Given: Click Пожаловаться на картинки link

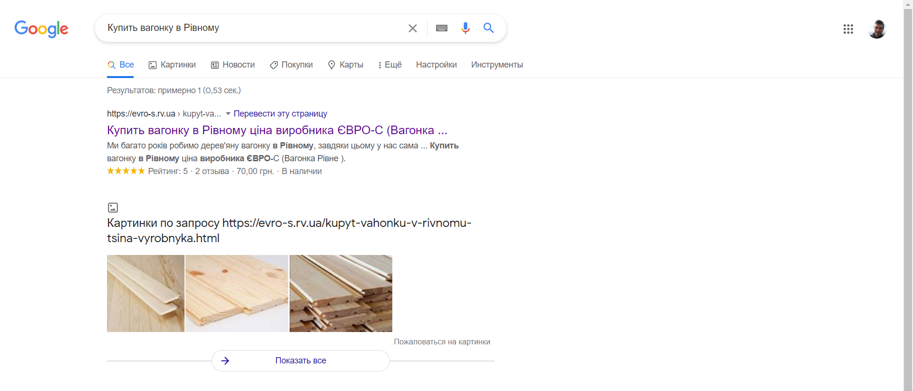Looking at the screenshot, I should point(442,342).
